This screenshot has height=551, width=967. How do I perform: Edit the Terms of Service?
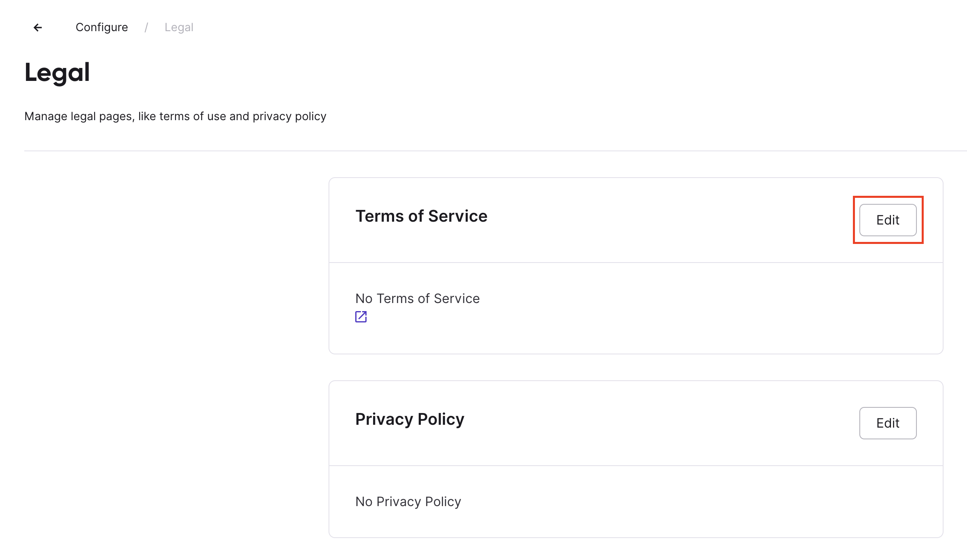[x=888, y=220]
